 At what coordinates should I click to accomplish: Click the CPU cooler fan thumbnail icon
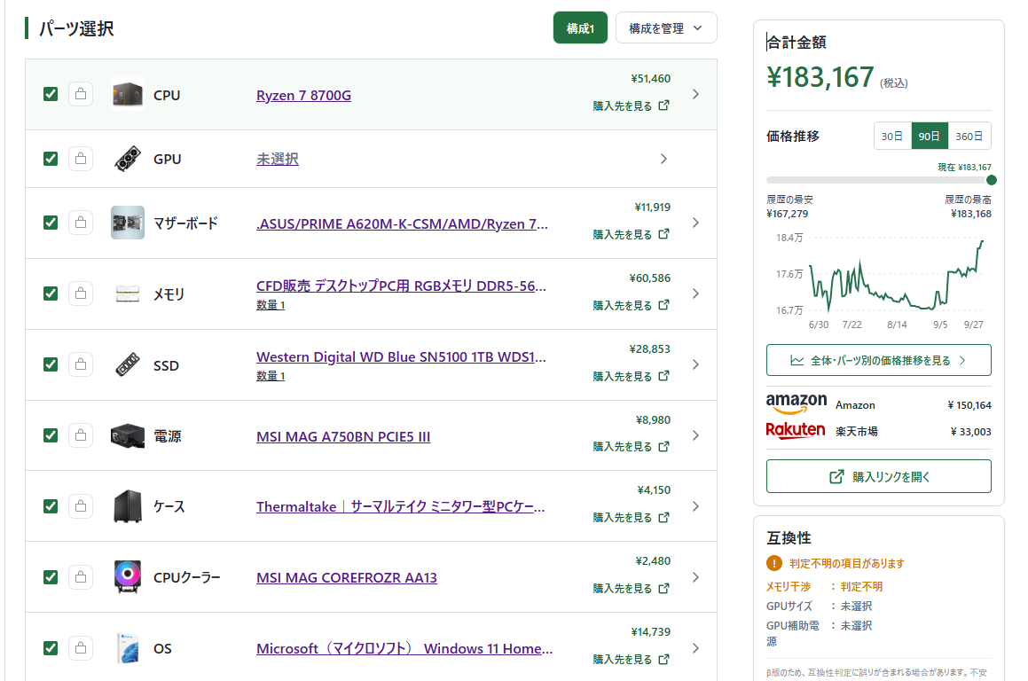[x=128, y=576]
